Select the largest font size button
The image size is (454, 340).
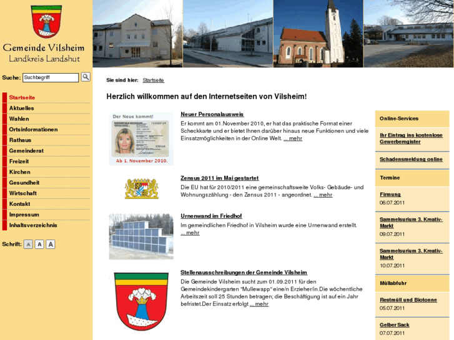click(51, 245)
